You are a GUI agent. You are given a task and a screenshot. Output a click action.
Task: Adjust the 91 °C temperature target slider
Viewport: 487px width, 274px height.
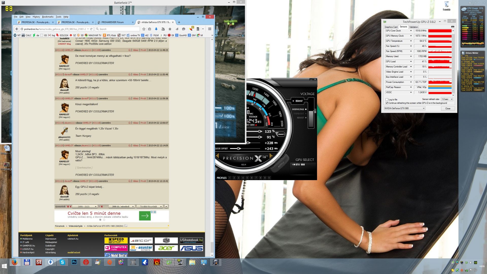(x=260, y=137)
